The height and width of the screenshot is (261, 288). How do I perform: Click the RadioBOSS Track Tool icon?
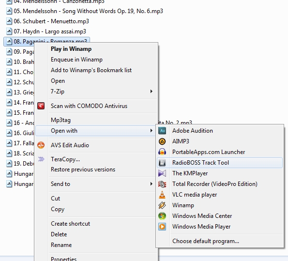click(x=162, y=163)
